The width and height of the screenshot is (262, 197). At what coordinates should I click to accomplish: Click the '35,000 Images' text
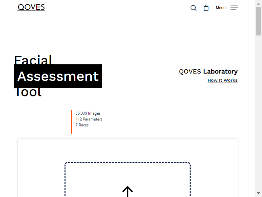88,113
